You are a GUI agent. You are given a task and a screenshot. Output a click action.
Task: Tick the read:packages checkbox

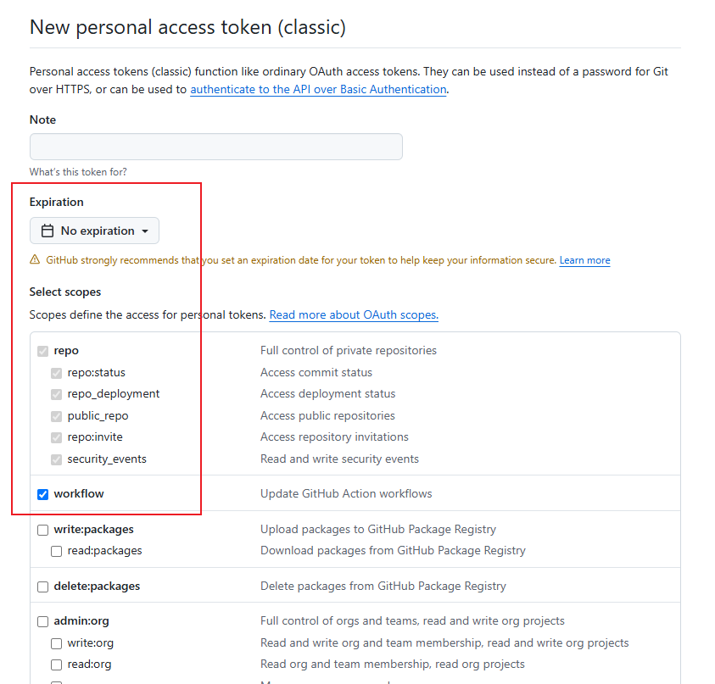[x=57, y=551]
